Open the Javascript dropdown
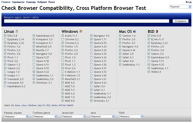The image size is (193, 123). tap(74, 116)
